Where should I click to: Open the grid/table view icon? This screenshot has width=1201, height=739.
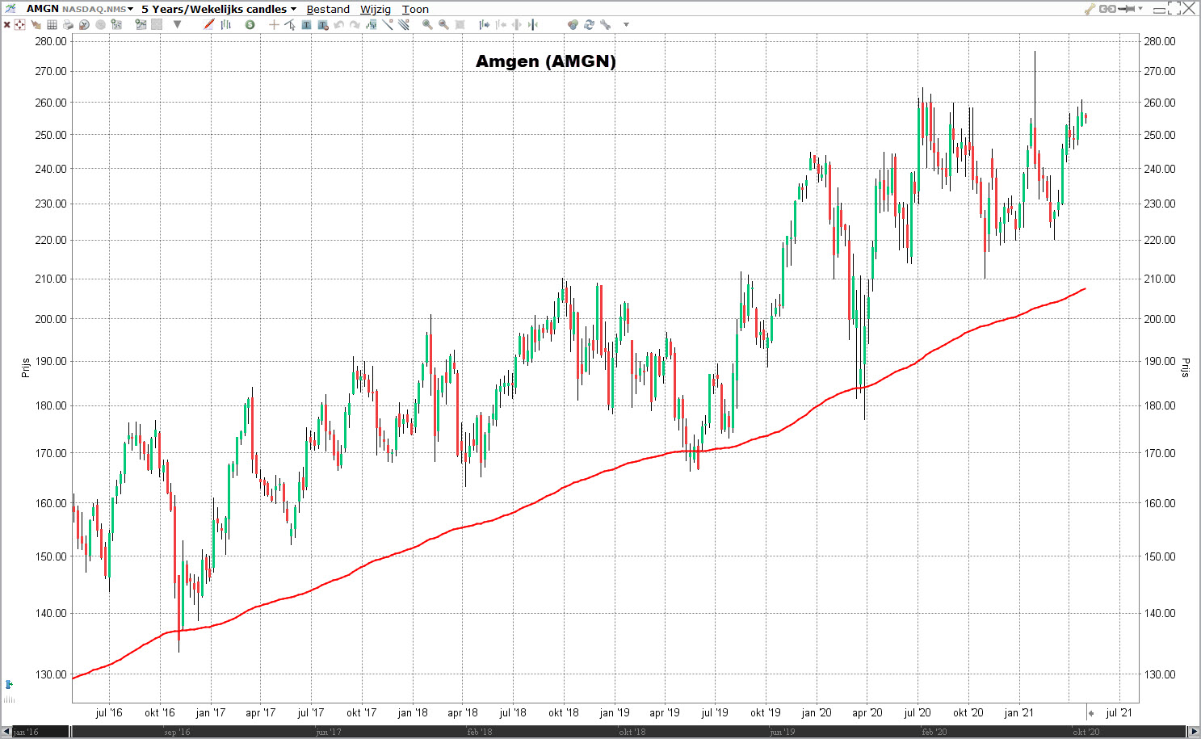(x=52, y=24)
